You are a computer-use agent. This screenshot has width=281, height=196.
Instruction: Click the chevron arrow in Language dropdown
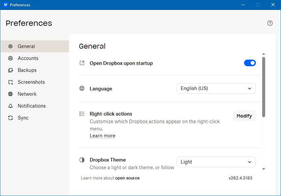tap(249, 89)
